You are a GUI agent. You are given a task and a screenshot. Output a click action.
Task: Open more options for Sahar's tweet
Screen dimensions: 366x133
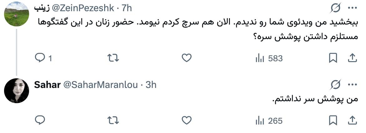pyautogui.click(x=352, y=84)
